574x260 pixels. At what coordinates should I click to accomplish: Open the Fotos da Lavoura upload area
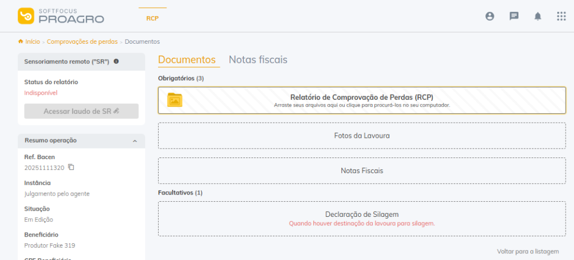(x=362, y=136)
